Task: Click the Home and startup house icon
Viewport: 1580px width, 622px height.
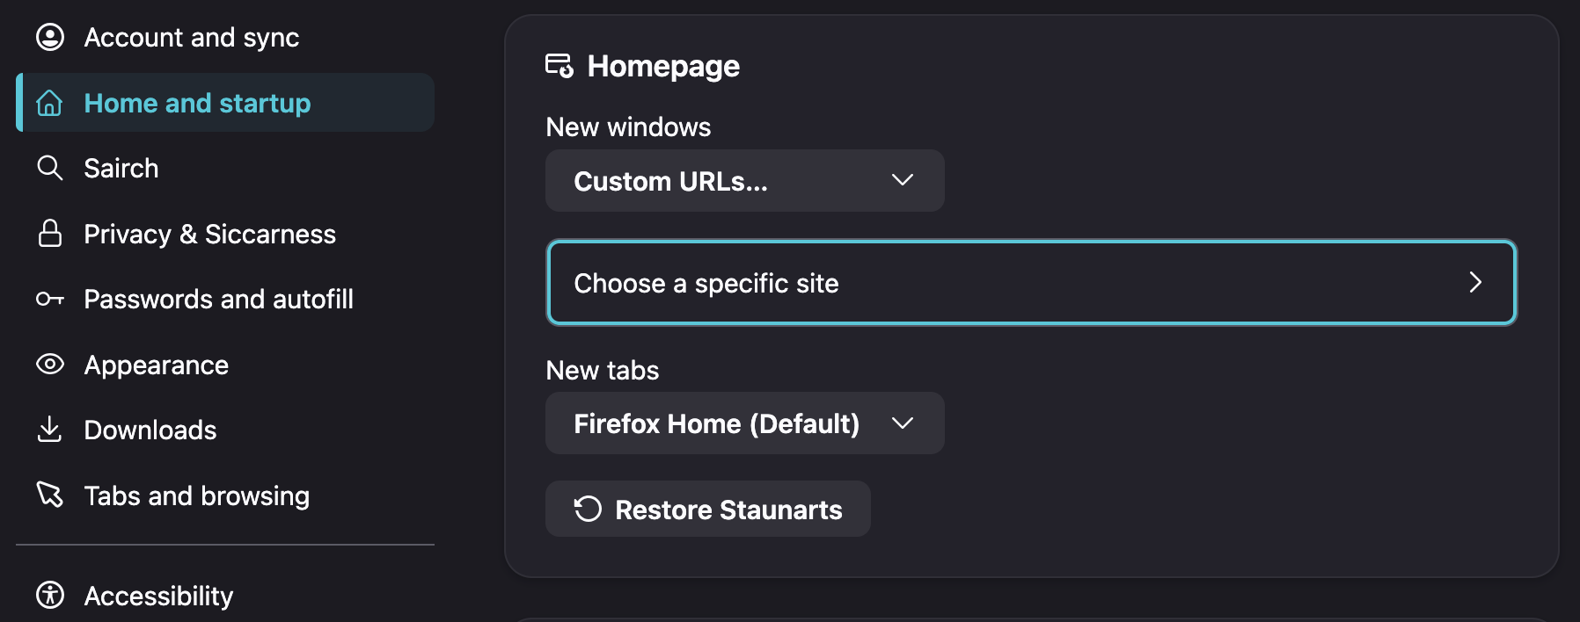Action: (49, 103)
